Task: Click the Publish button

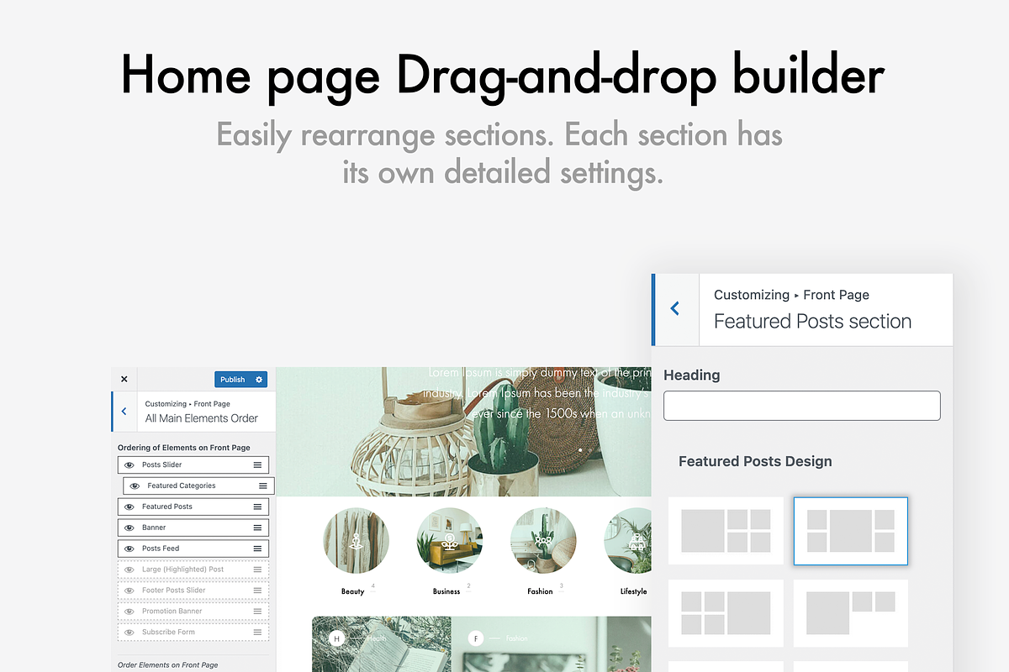Action: coord(232,380)
